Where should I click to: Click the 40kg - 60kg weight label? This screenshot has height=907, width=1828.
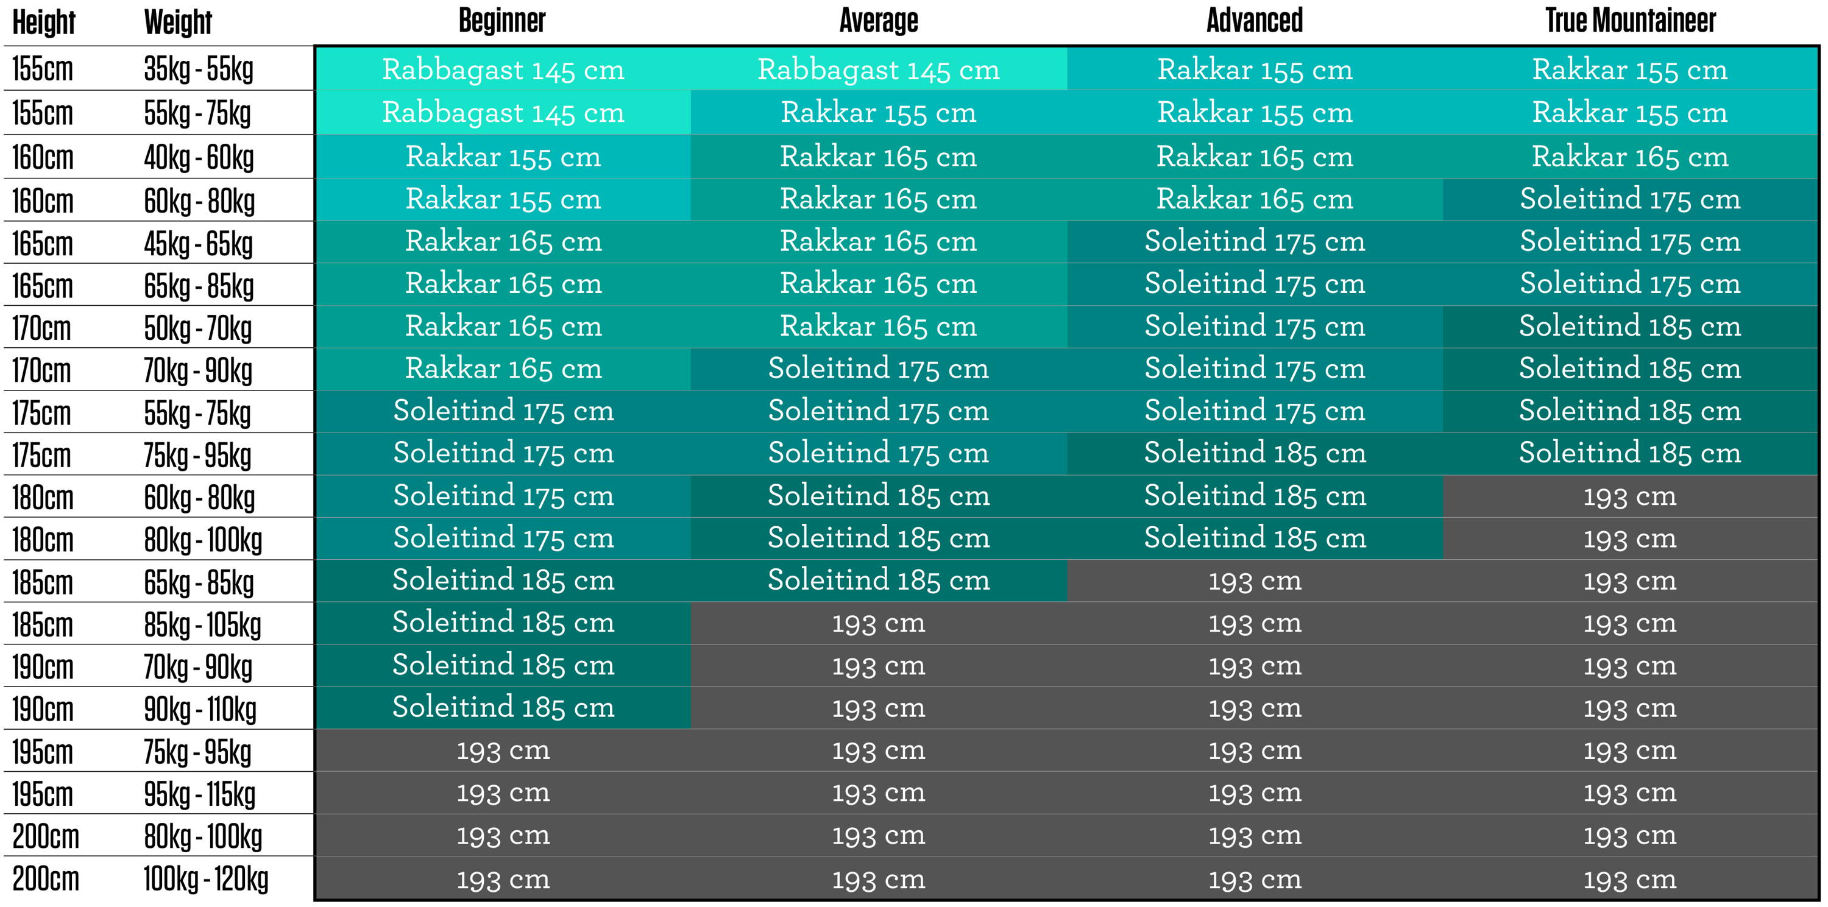pos(199,157)
